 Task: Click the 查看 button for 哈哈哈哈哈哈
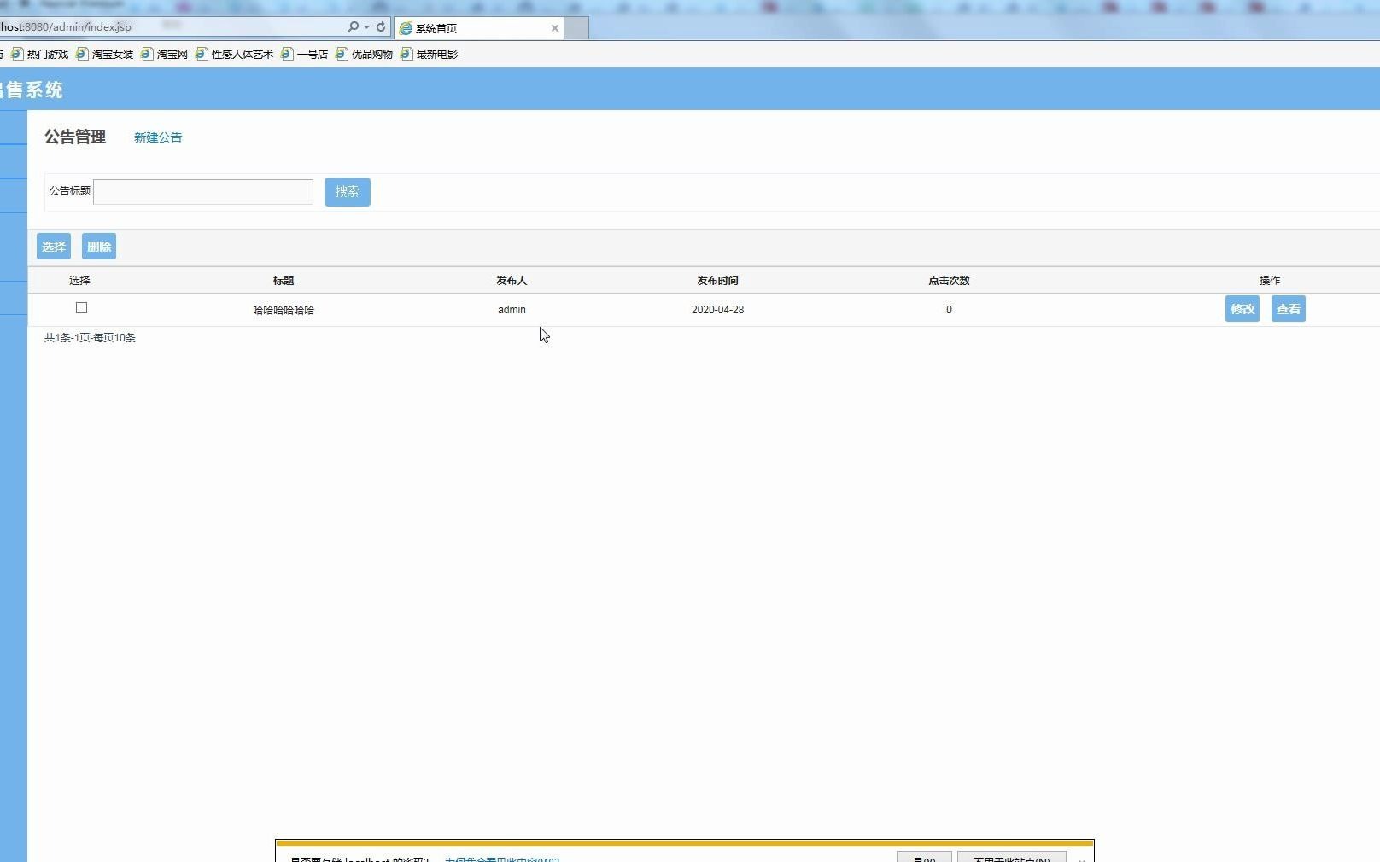point(1289,309)
